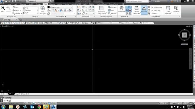Open the View Manager
Screen dimensions: 195x109
[x=43, y=10]
